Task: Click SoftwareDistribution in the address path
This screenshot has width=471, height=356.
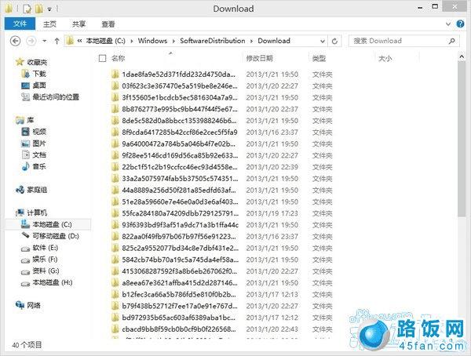Action: [213, 41]
